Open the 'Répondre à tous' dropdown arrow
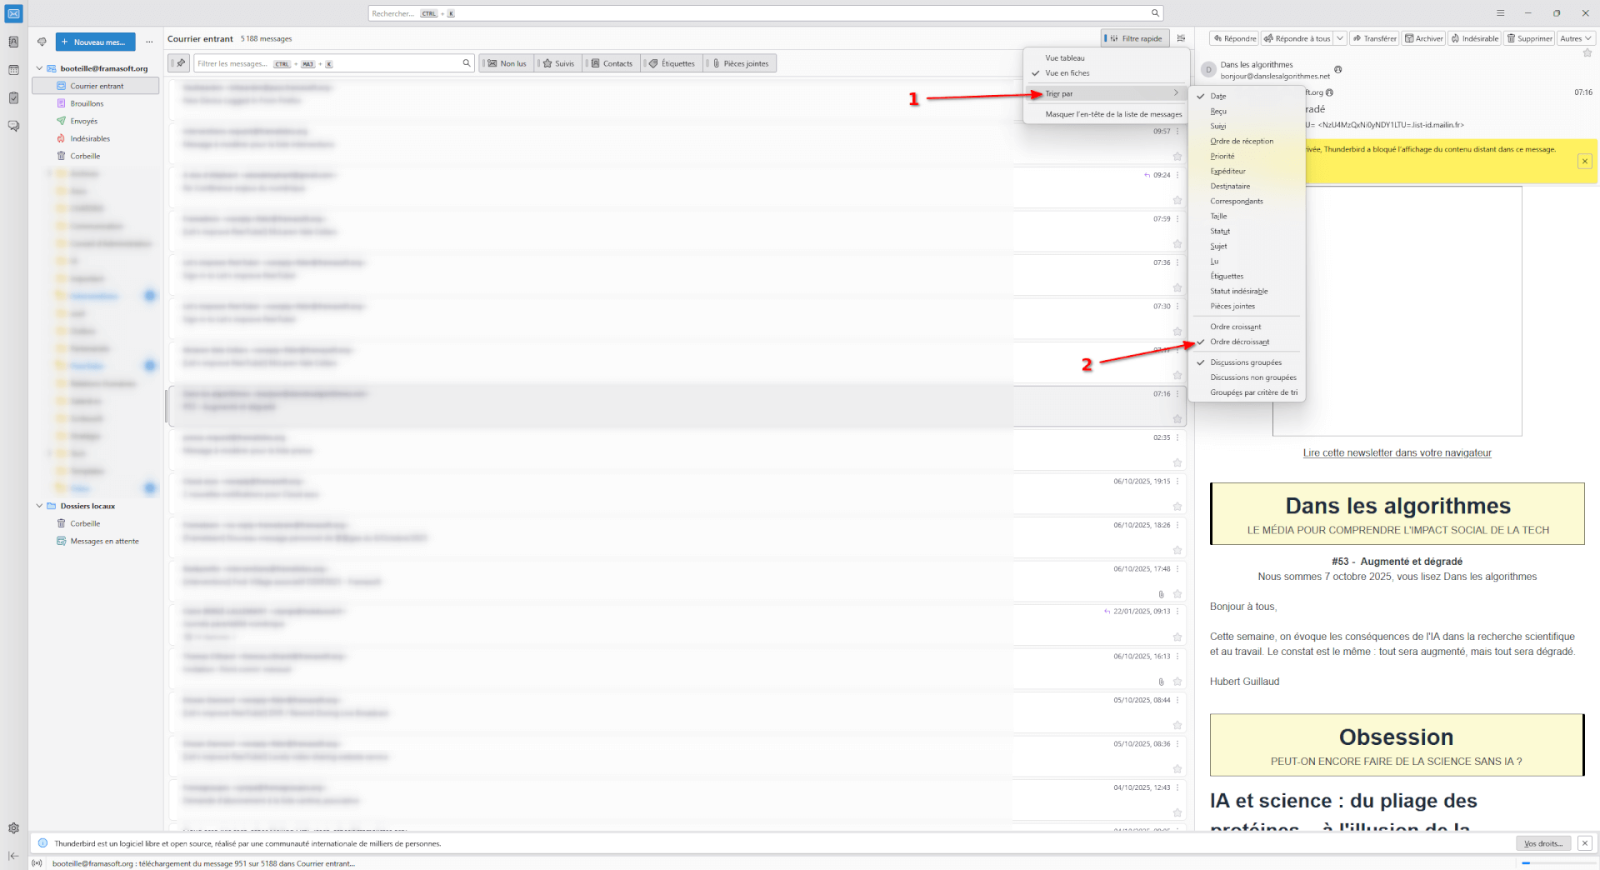 1340,38
